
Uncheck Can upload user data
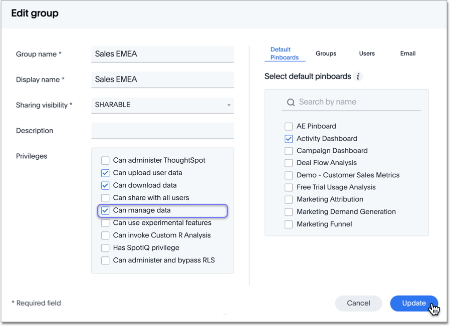coord(105,173)
